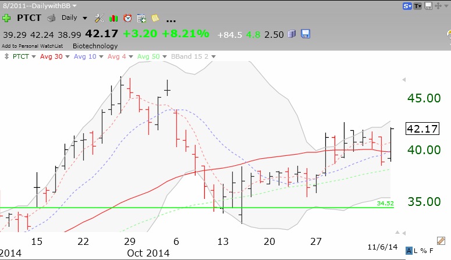Click the last price 42.17 in the header
This screenshot has width=451, height=260.
[x=101, y=34]
